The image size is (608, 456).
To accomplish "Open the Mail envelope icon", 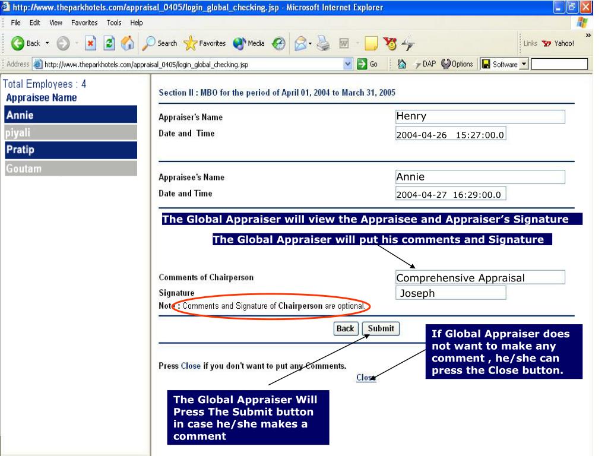I will pos(300,43).
